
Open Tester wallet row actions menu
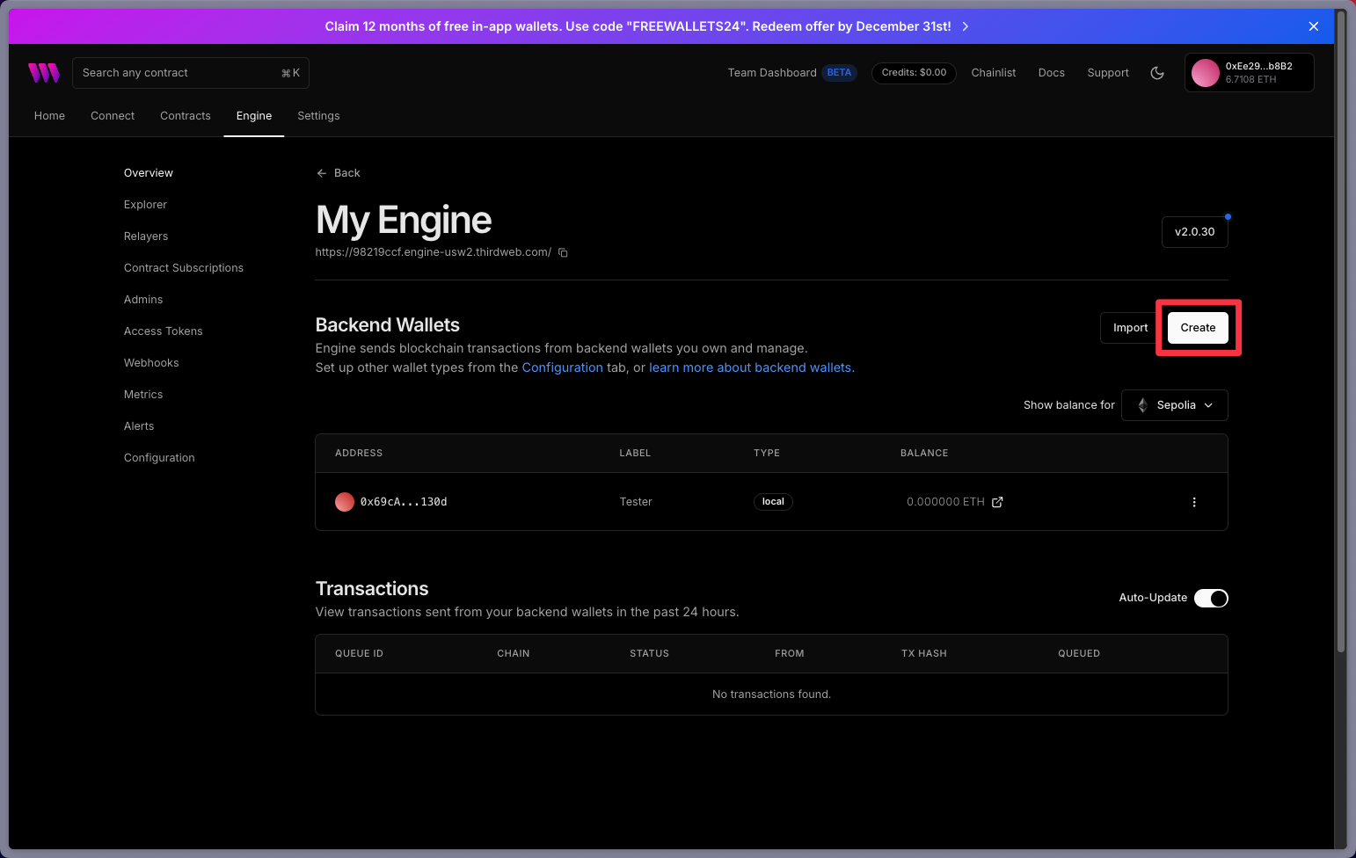tap(1194, 502)
